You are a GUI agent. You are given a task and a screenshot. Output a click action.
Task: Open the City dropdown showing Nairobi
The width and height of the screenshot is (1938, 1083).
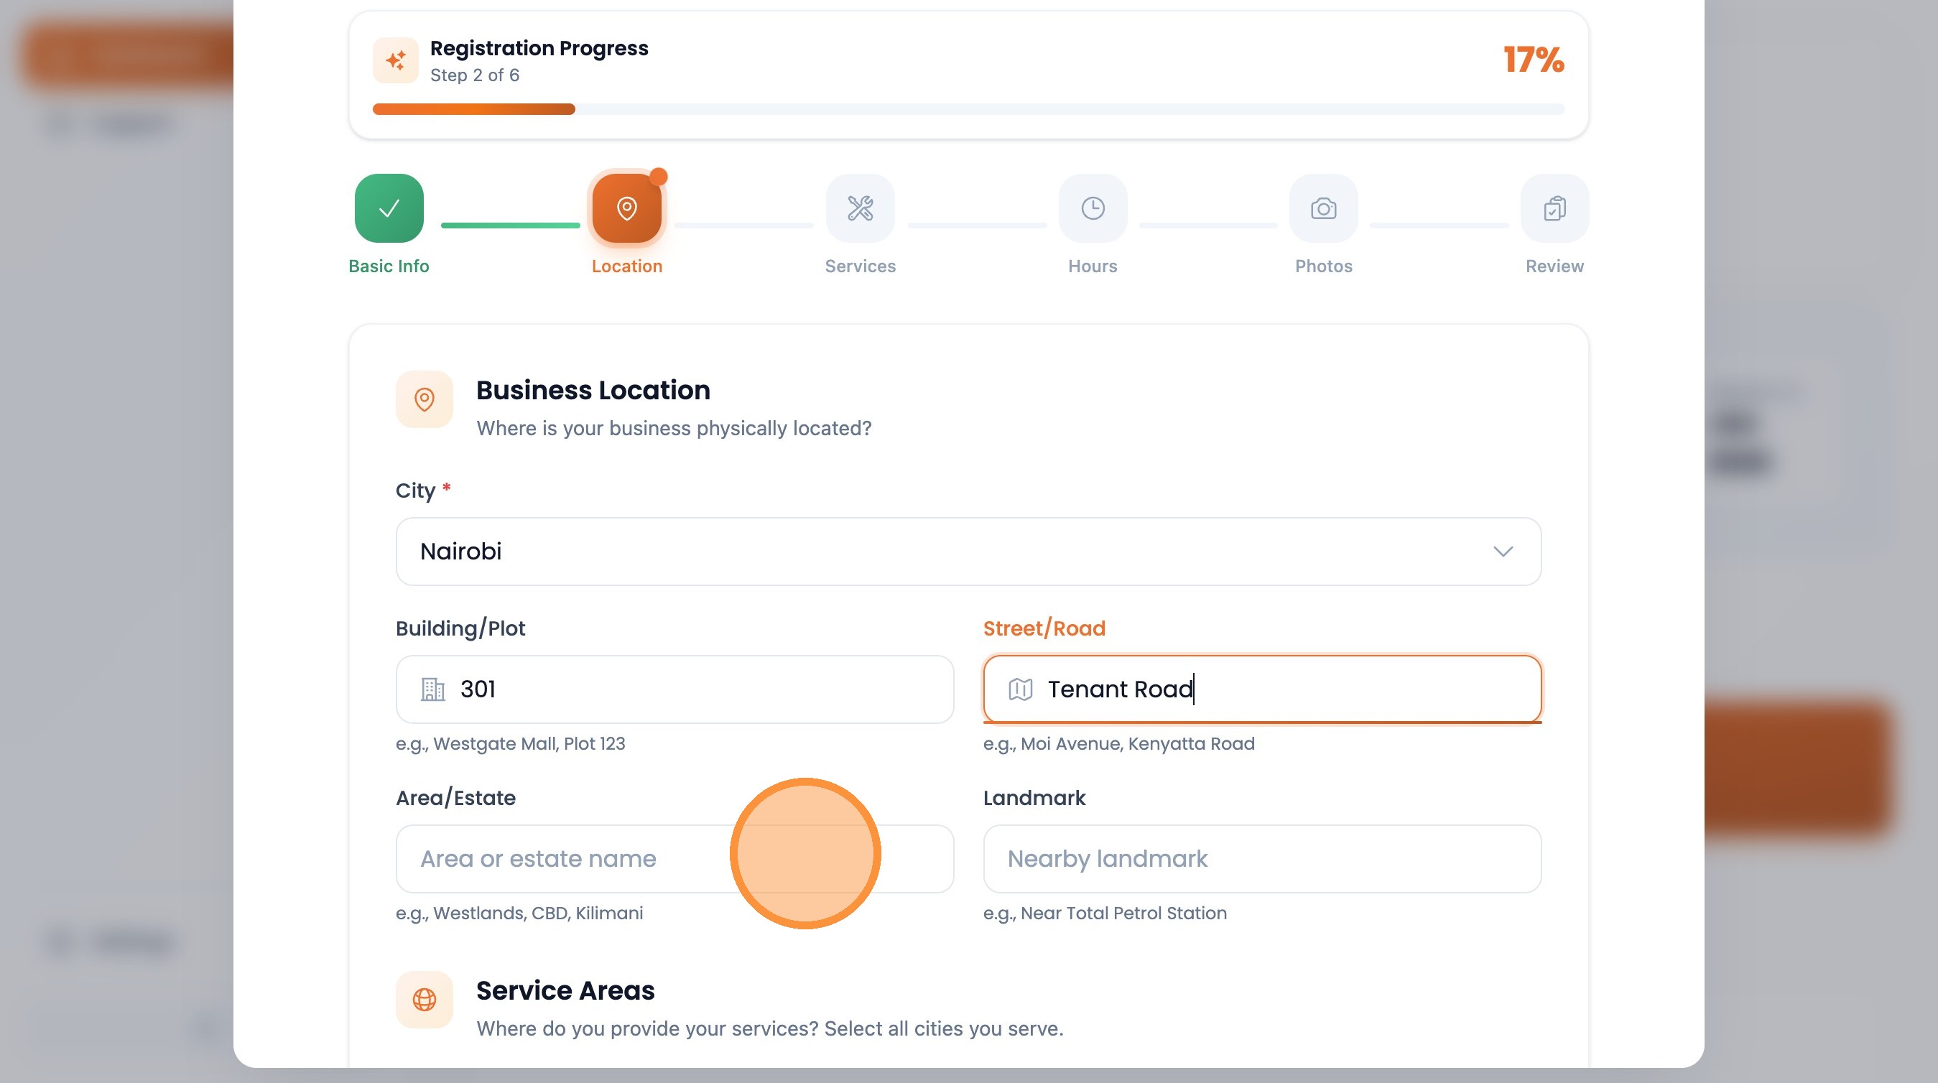pyautogui.click(x=903, y=552)
